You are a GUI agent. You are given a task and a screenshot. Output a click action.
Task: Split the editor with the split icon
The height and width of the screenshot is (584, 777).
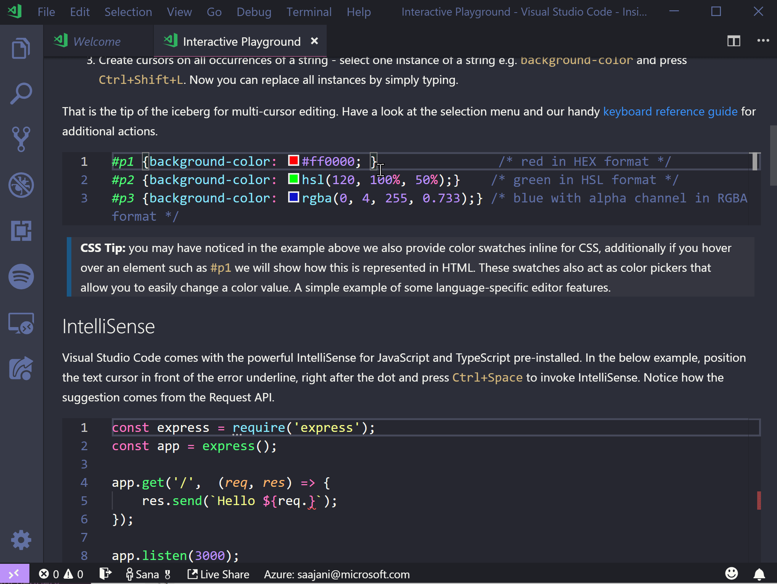point(733,41)
